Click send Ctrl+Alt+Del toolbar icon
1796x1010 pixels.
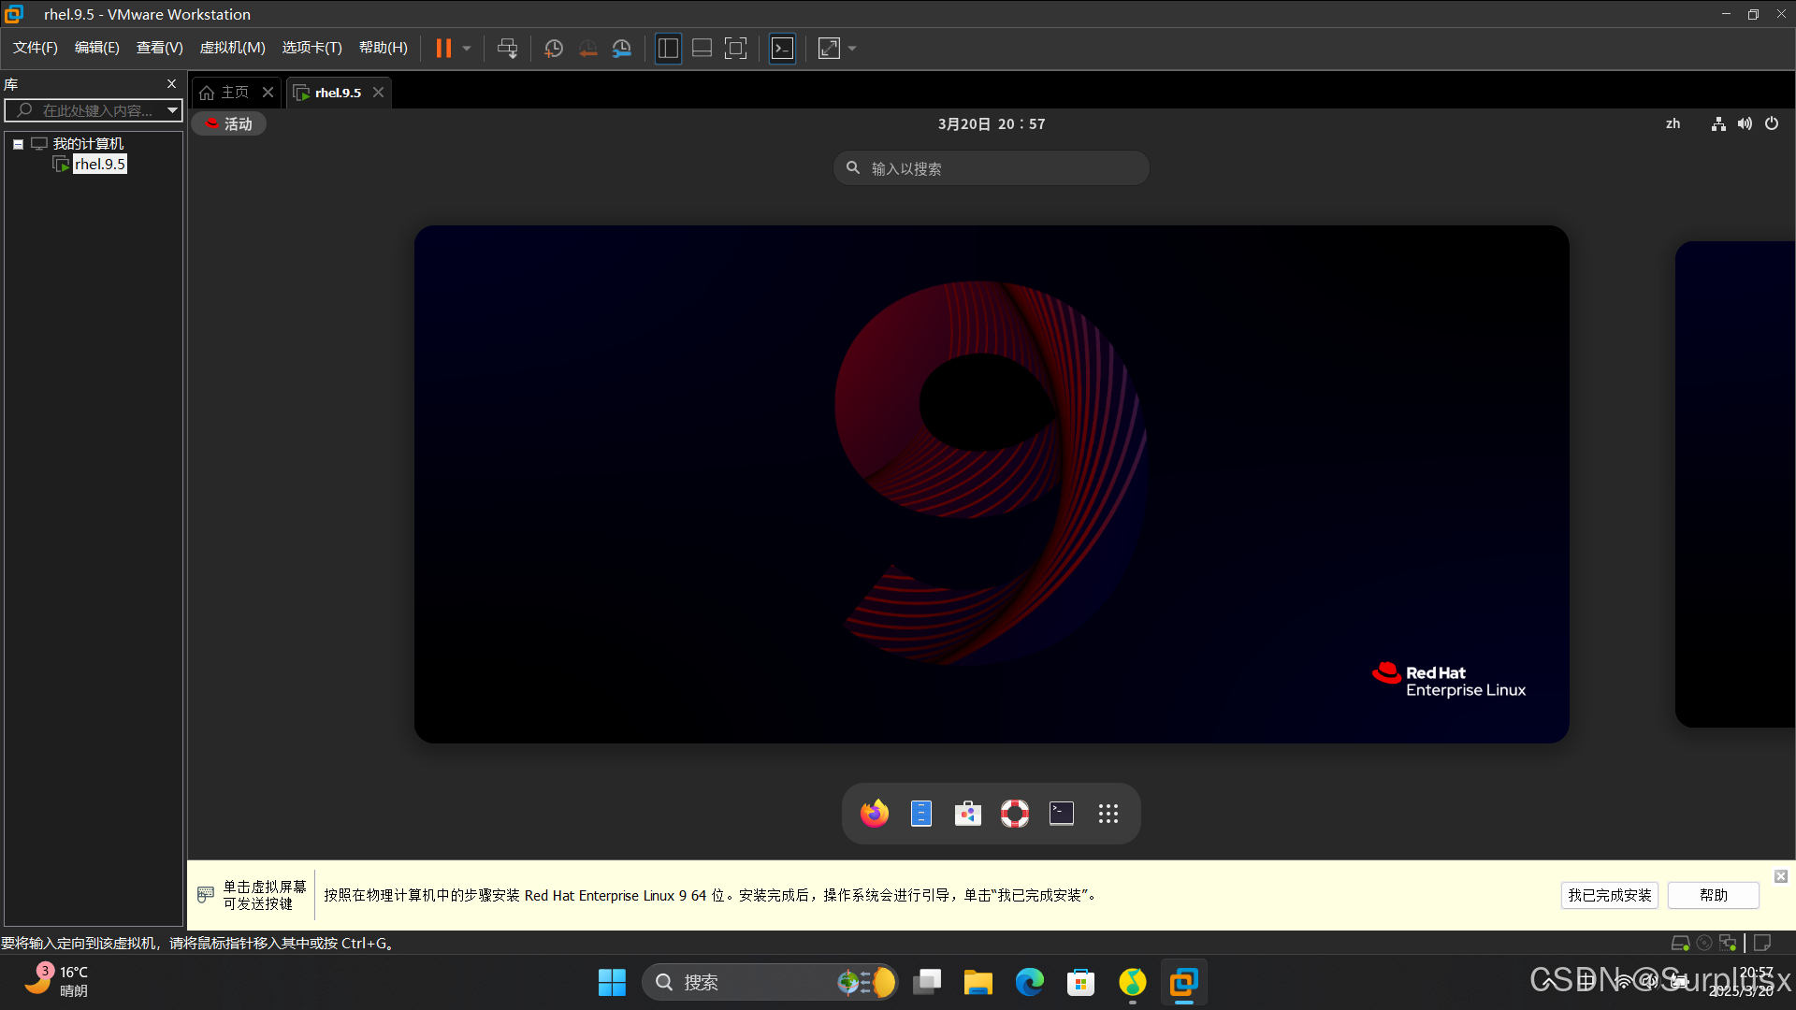click(x=507, y=49)
